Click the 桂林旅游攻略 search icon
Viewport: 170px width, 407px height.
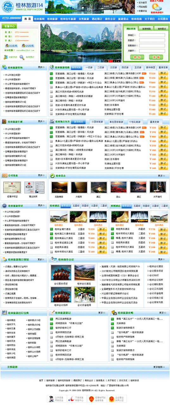(114, 313)
